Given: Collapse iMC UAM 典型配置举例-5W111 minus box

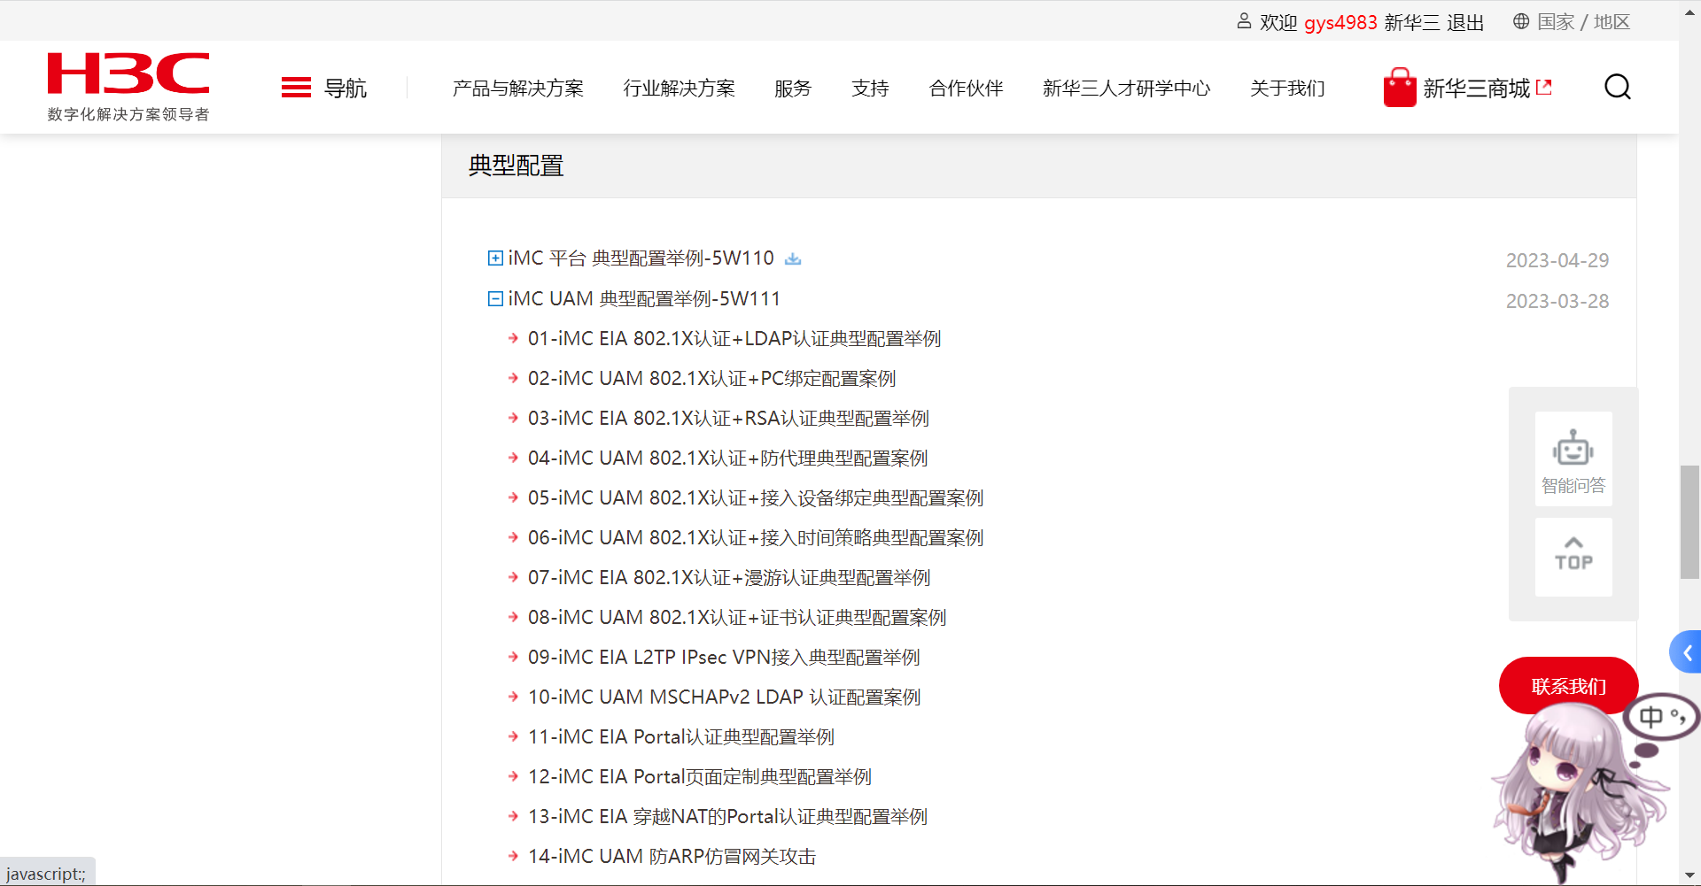Looking at the screenshot, I should [496, 298].
